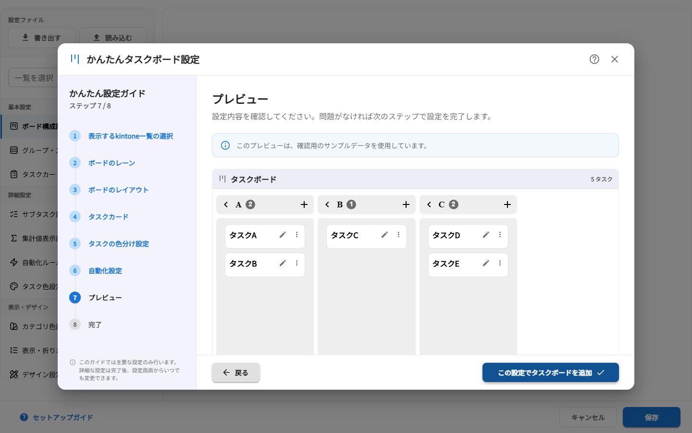Click the 書き出す export button in background
Viewport: 692px width, 433px height.
coord(42,38)
